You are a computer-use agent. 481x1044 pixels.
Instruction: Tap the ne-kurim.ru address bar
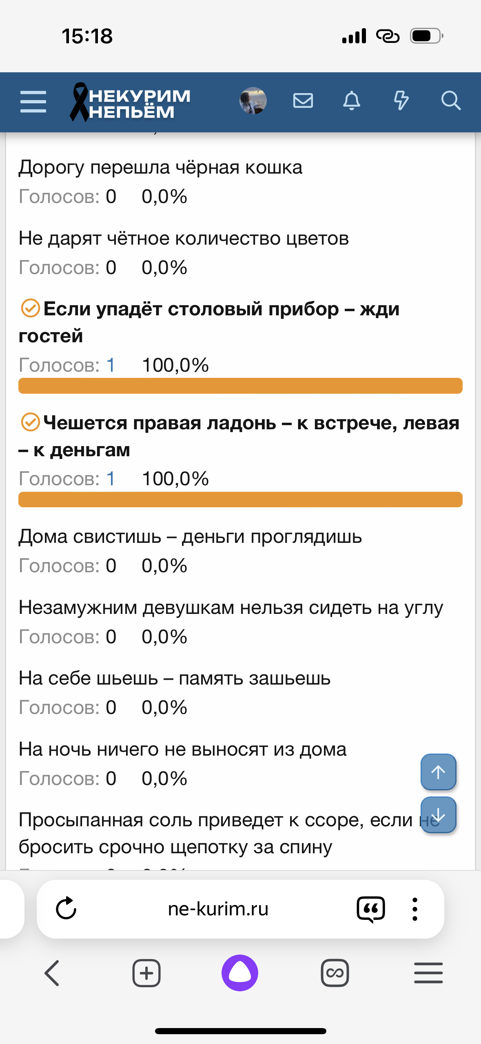click(x=218, y=909)
